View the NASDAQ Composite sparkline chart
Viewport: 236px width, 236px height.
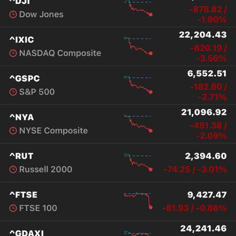coord(138,46)
